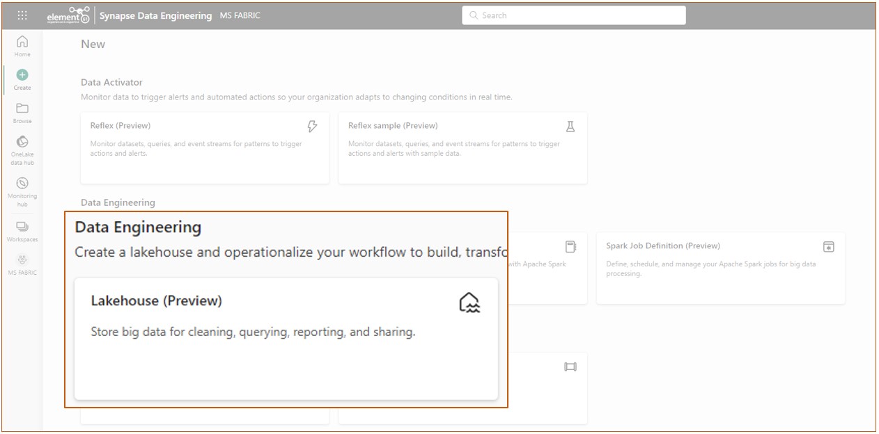The width and height of the screenshot is (879, 434).
Task: Click inside the Search field
Action: [575, 15]
